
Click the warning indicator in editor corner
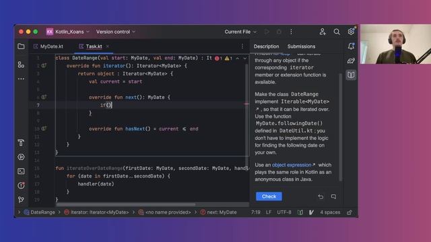tap(228, 58)
